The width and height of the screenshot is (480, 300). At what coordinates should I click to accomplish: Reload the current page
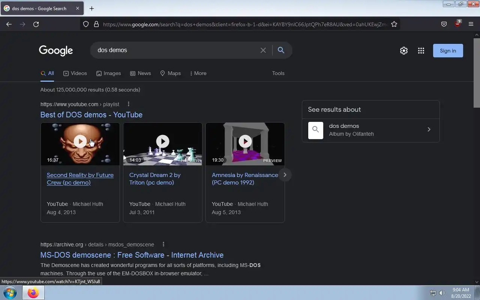[36, 24]
